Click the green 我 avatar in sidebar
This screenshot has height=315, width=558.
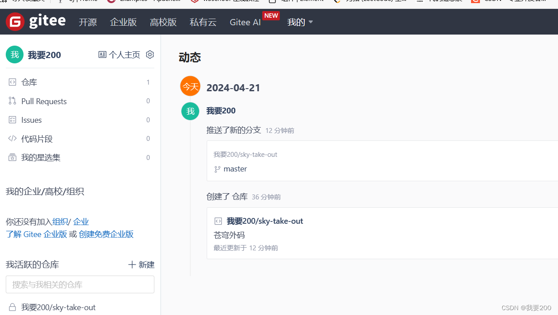[15, 54]
